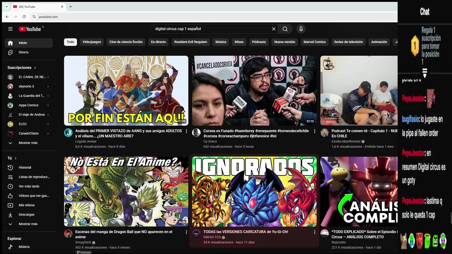This screenshot has height=254, width=452.
Task: Open the tab search dropdown arrow
Action: click(x=6, y=7)
